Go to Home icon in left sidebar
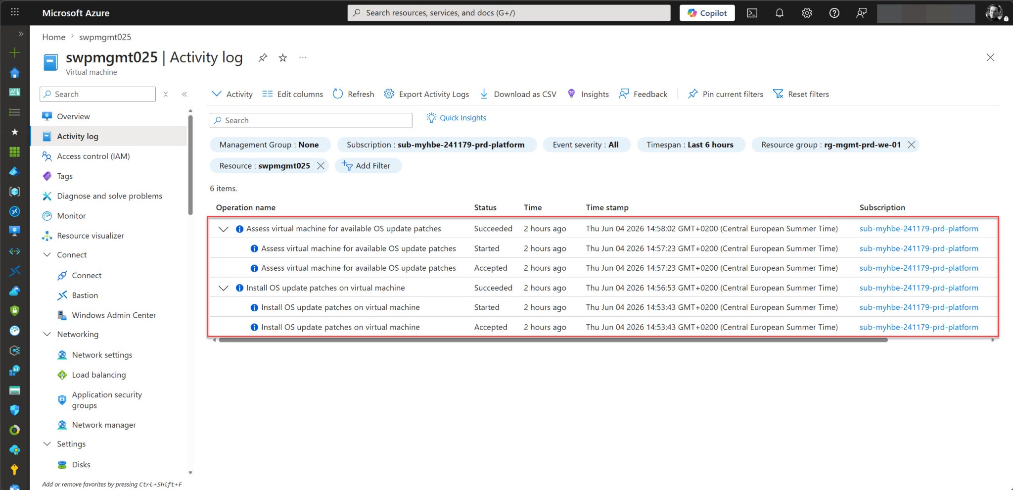Image resolution: width=1013 pixels, height=490 pixels. (x=15, y=73)
